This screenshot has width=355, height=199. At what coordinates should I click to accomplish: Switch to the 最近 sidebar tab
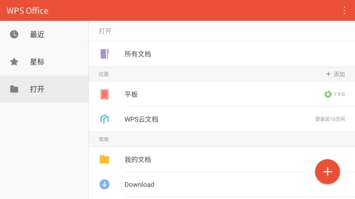[44, 34]
